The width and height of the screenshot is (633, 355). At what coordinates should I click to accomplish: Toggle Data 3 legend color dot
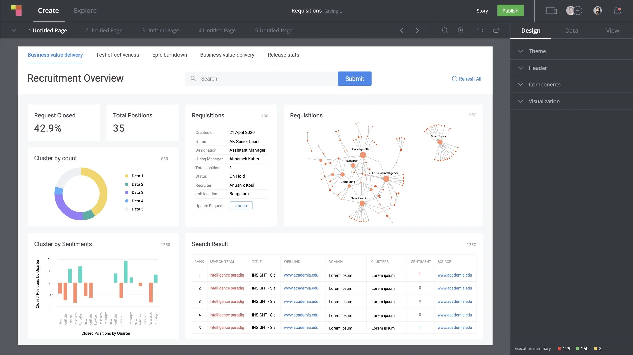(127, 192)
